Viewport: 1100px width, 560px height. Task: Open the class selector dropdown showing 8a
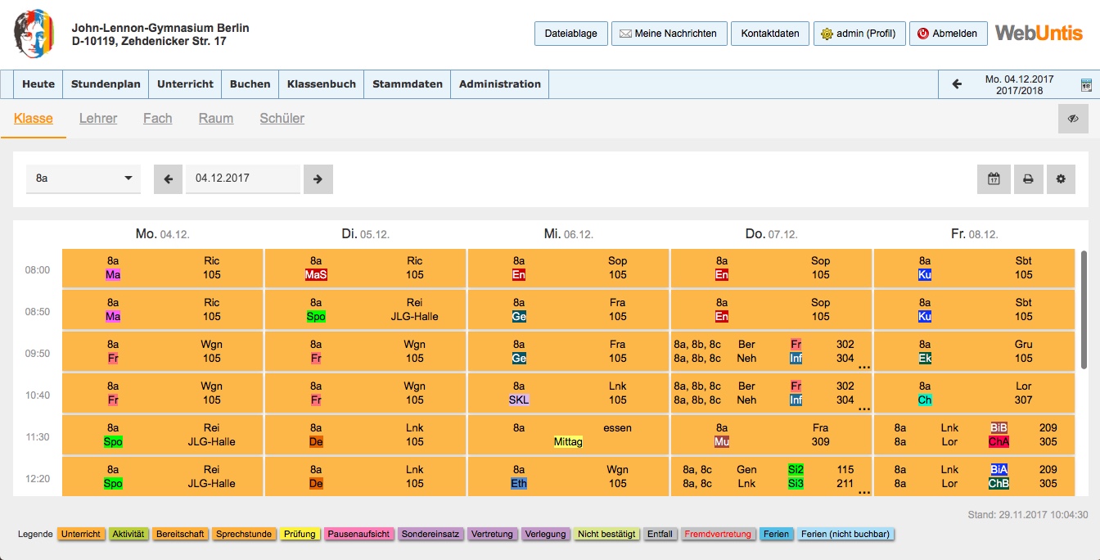pyautogui.click(x=83, y=178)
